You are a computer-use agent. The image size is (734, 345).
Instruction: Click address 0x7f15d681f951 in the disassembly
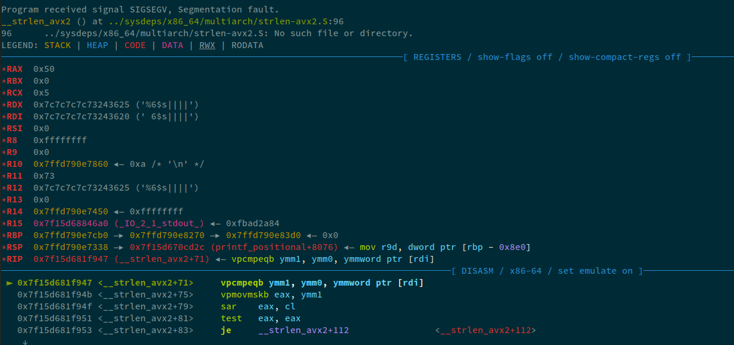pos(55,318)
